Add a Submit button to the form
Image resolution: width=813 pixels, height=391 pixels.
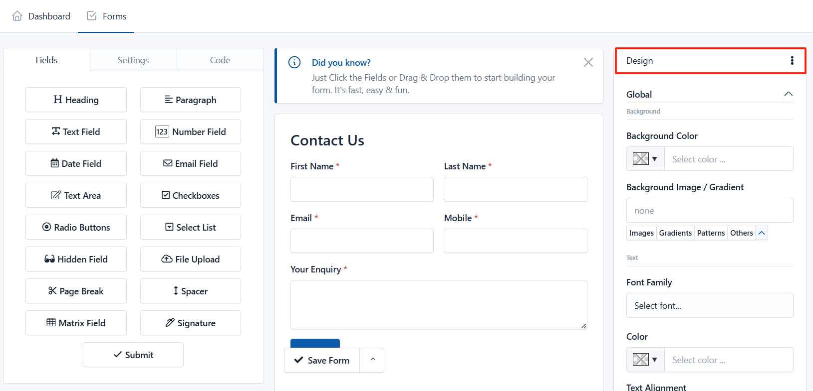(133, 355)
